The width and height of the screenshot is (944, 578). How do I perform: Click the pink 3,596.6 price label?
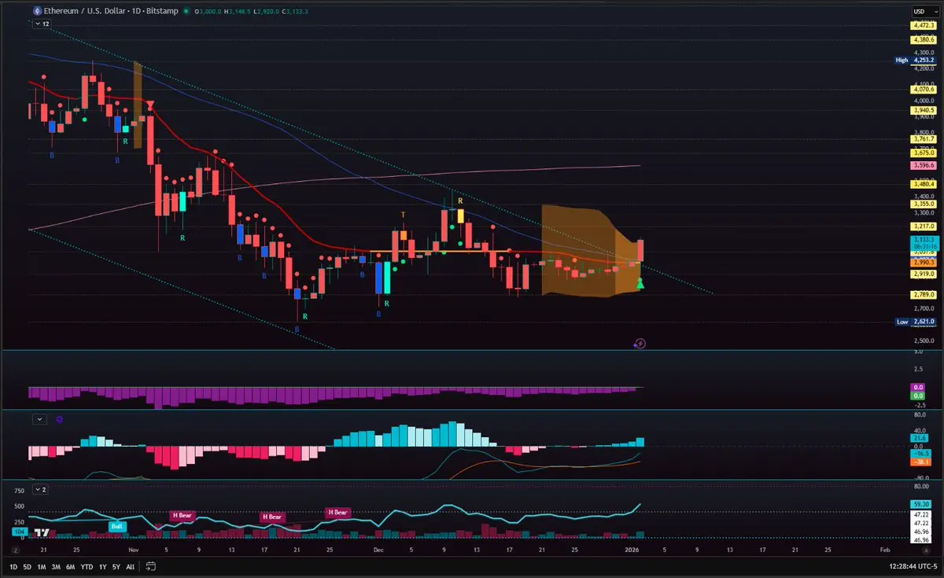tap(924, 165)
